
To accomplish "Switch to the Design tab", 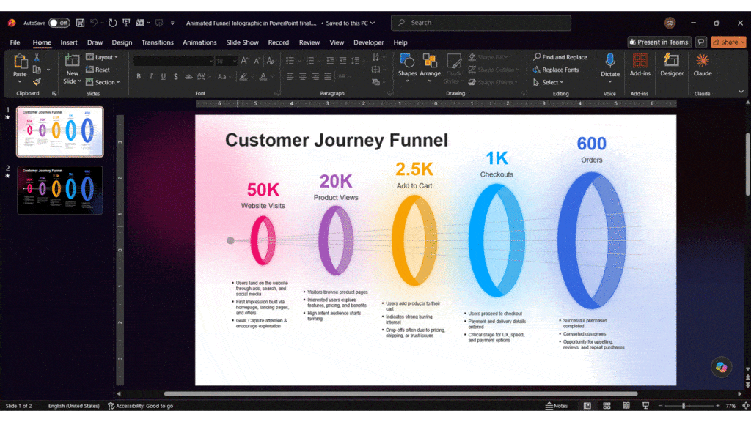I will (122, 42).
